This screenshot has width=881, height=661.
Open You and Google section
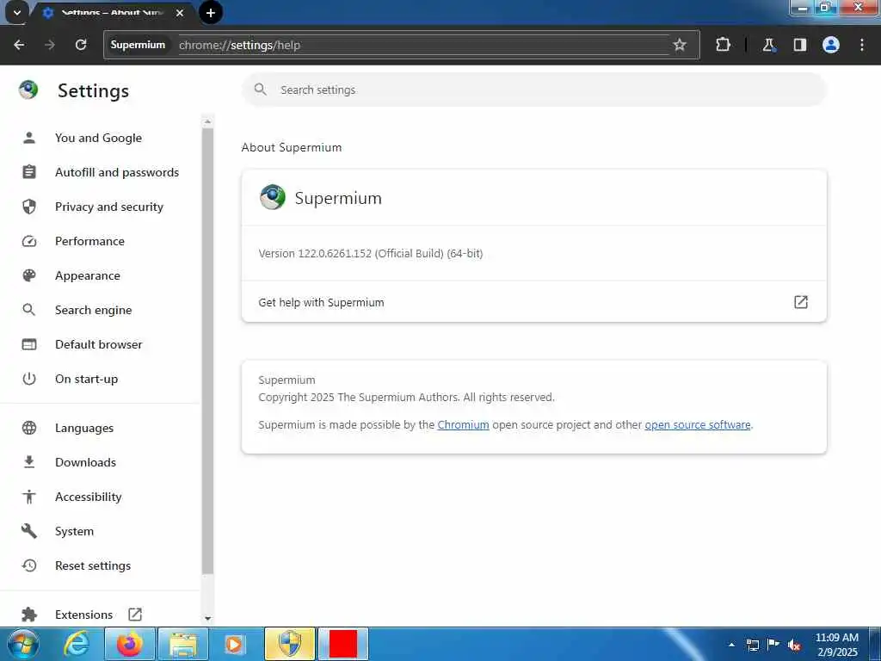click(x=98, y=138)
